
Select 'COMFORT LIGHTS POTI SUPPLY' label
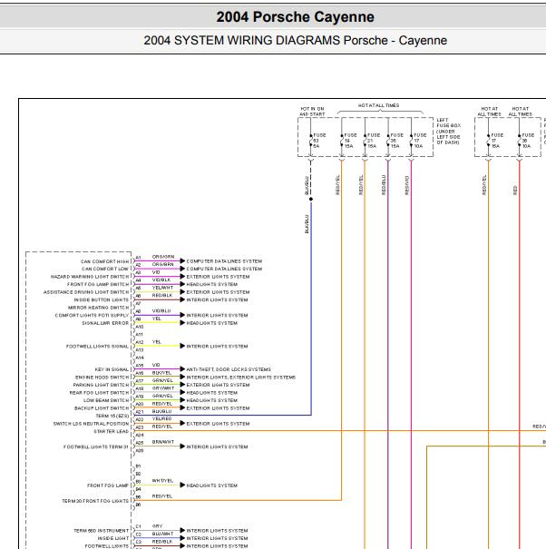tap(92, 316)
